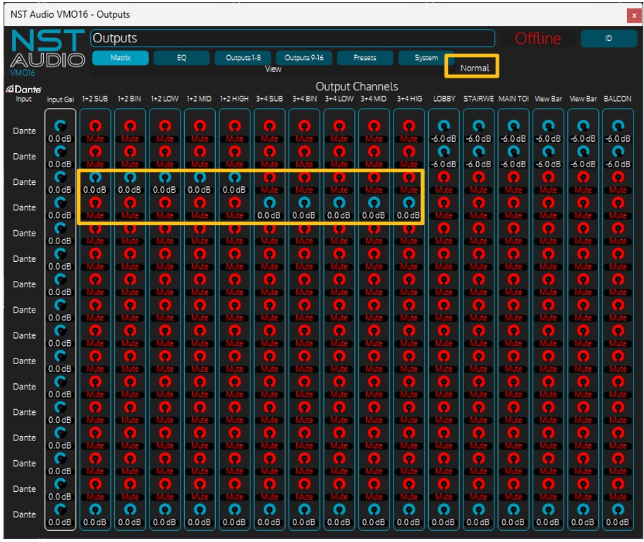Viewport: 644px width, 542px height.
Task: Open the System view tab
Action: click(425, 58)
